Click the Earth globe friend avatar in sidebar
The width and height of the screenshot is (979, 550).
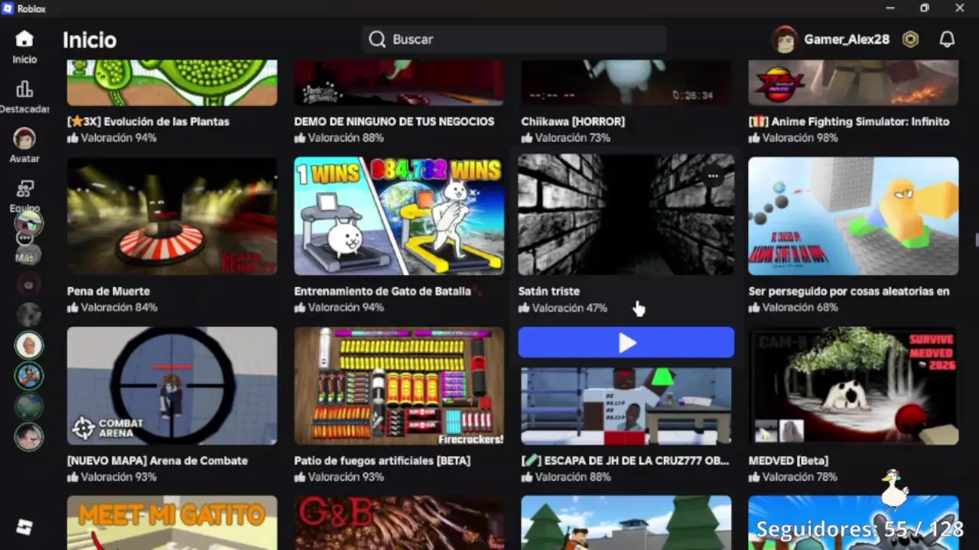click(29, 406)
